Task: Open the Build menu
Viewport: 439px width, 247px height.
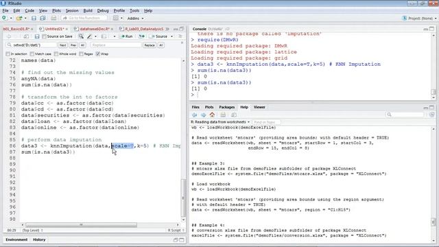Action: (88, 11)
